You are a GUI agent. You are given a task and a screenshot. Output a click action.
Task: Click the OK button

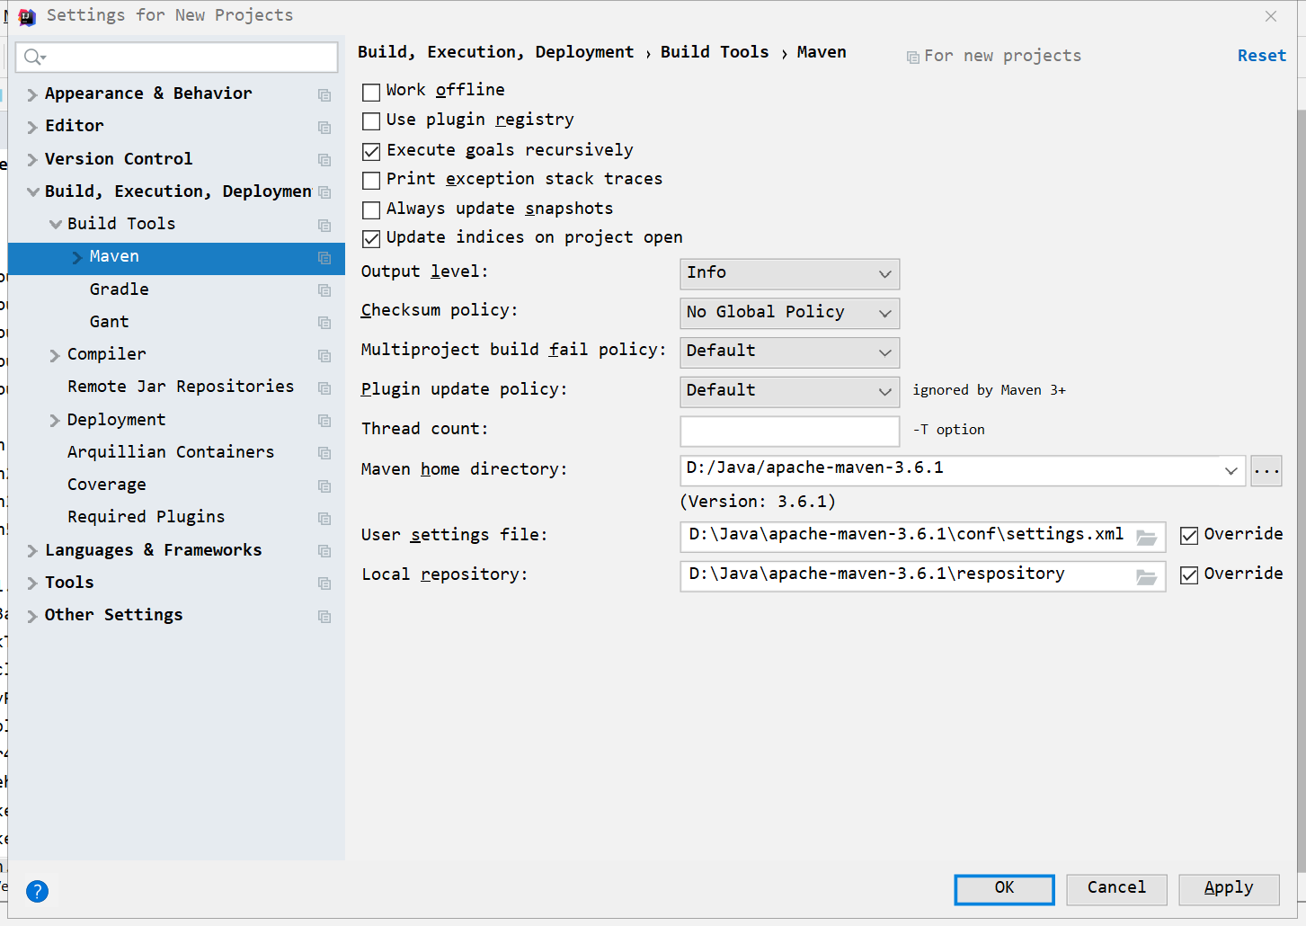pyautogui.click(x=1004, y=889)
